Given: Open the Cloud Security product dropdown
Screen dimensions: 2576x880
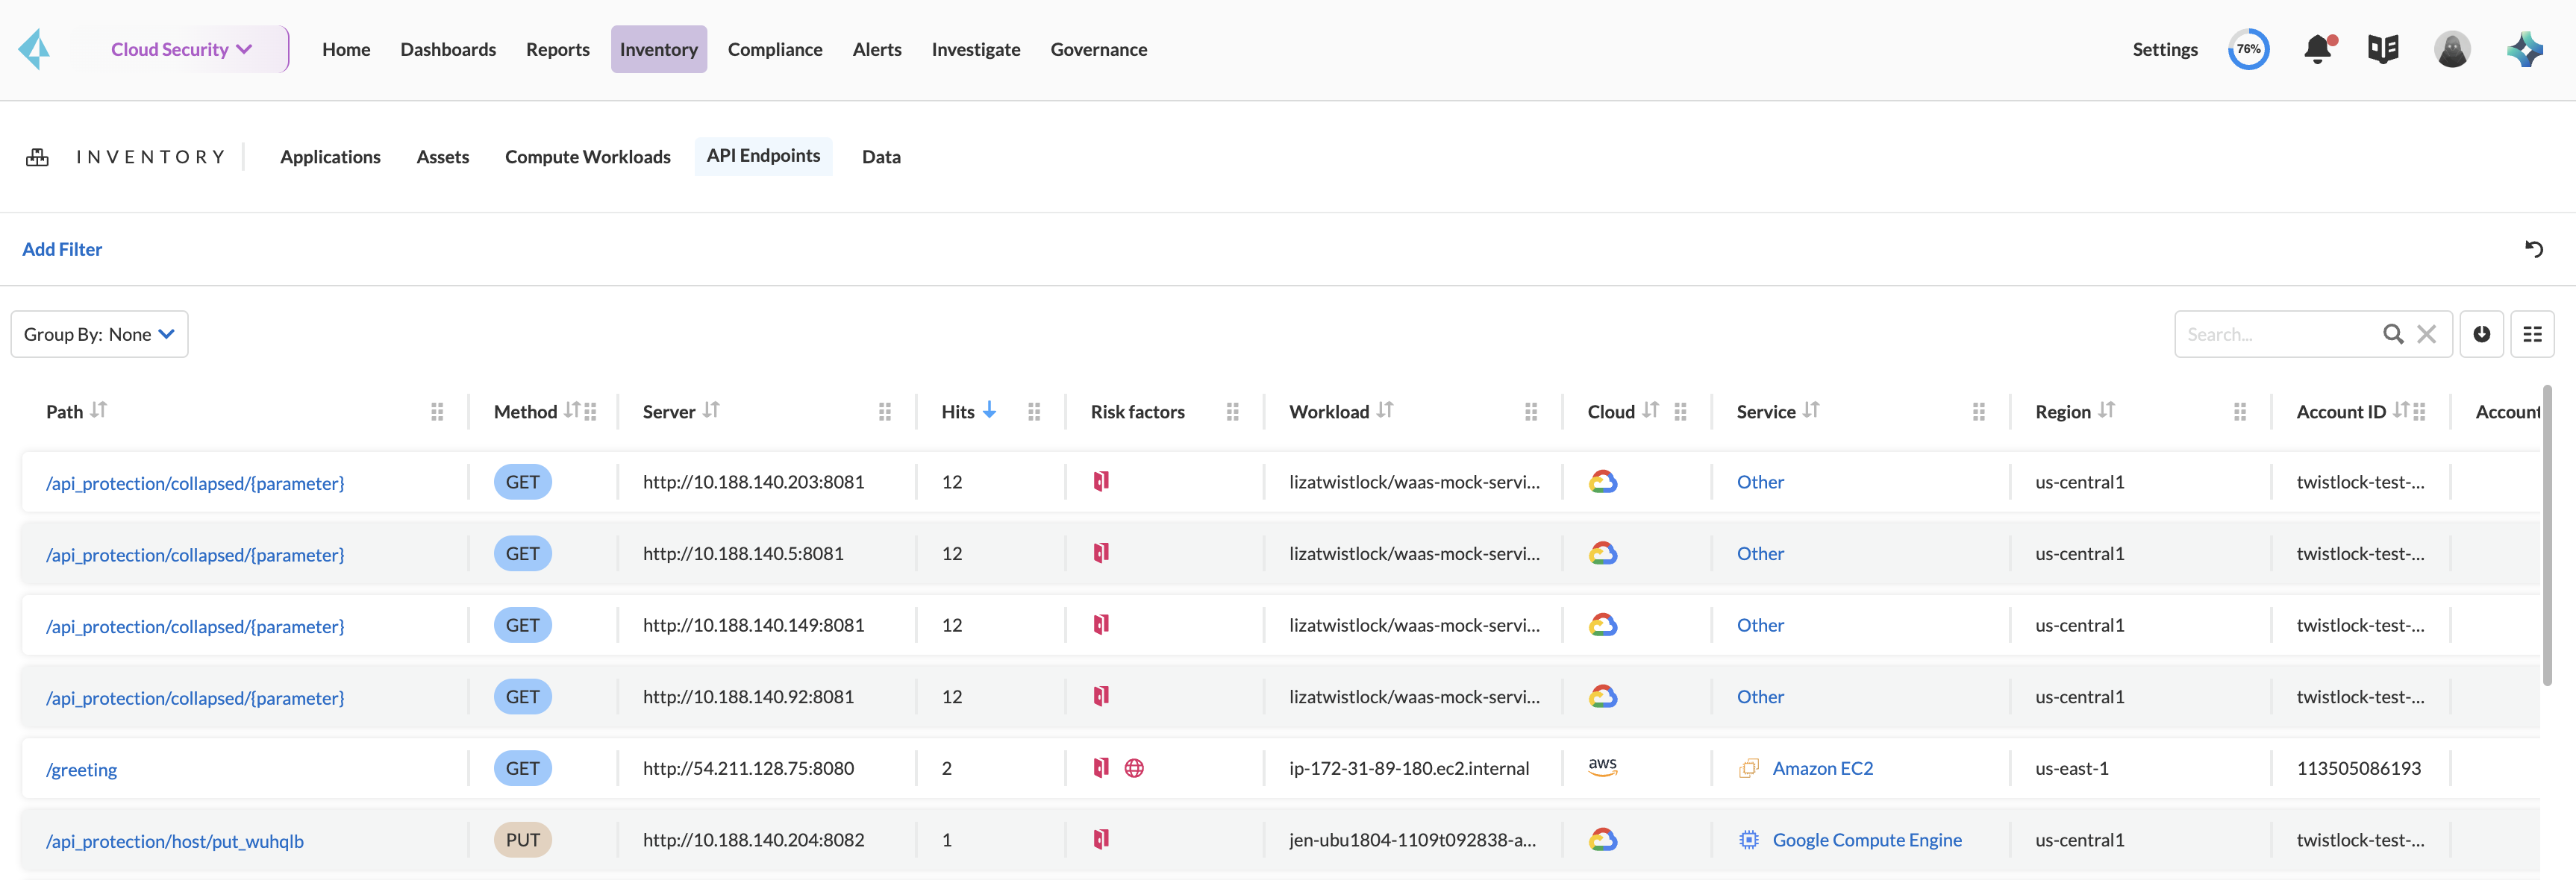Looking at the screenshot, I should pos(182,49).
